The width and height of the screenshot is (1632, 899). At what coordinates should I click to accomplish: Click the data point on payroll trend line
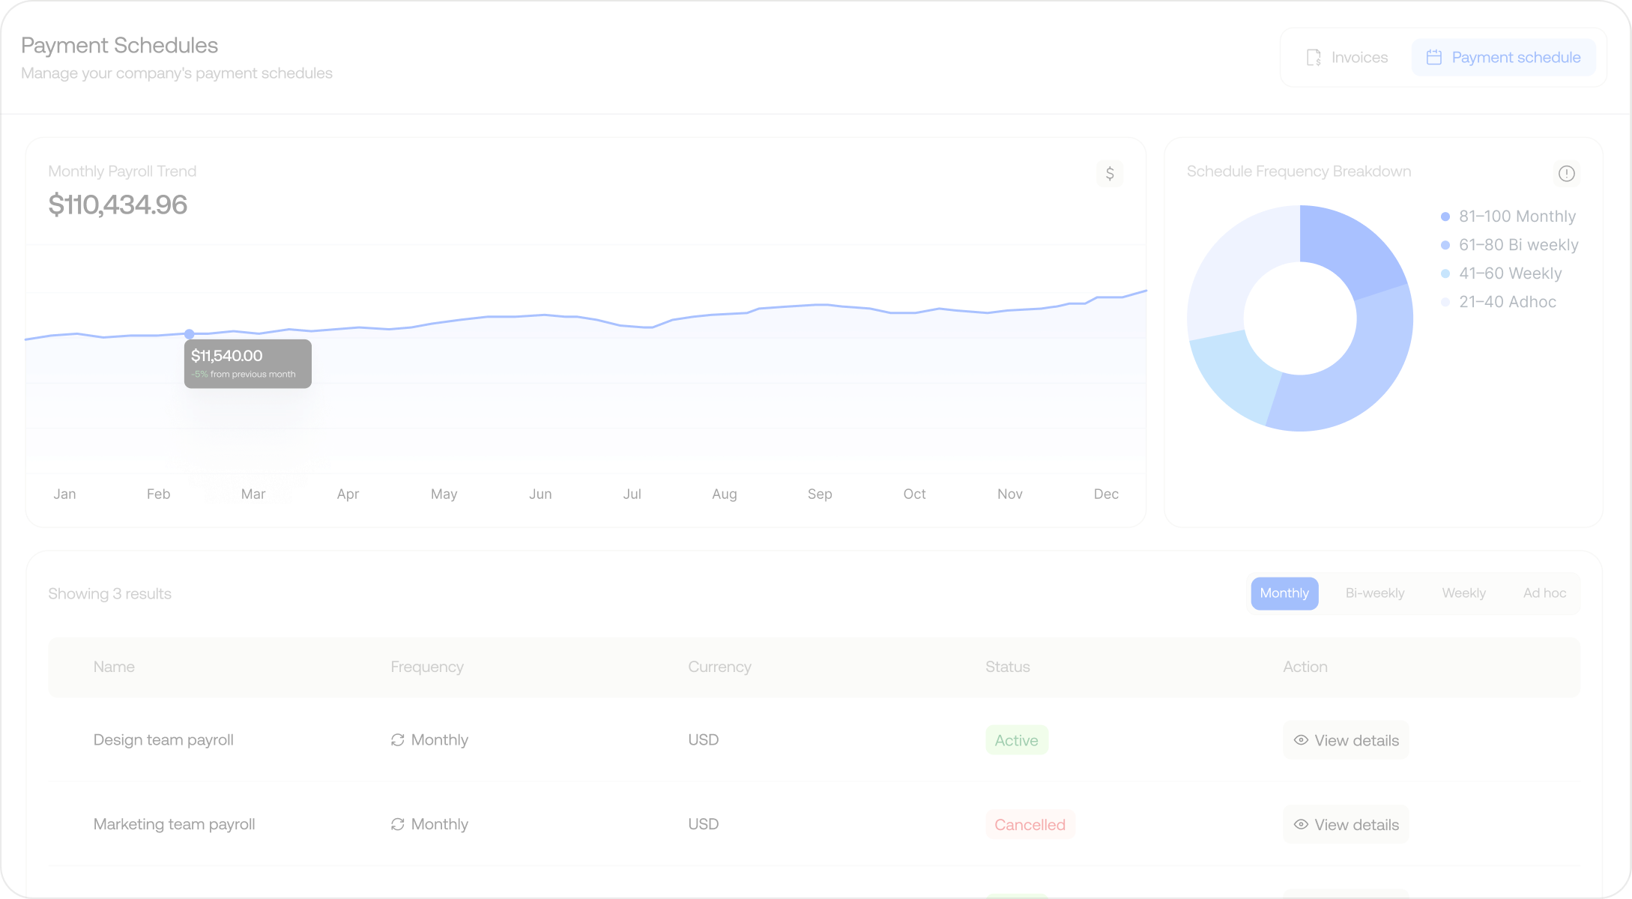click(x=190, y=334)
